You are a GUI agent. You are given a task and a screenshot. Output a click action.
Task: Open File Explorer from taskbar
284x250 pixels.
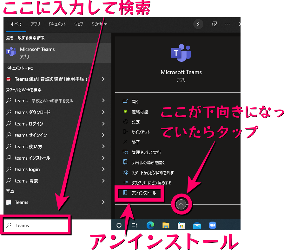click(166, 225)
